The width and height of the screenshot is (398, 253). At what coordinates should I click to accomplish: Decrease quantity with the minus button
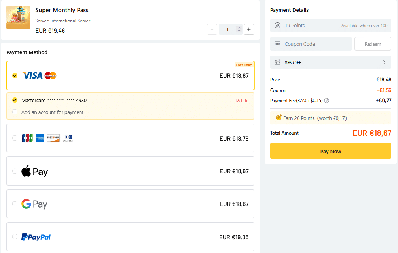(x=212, y=29)
